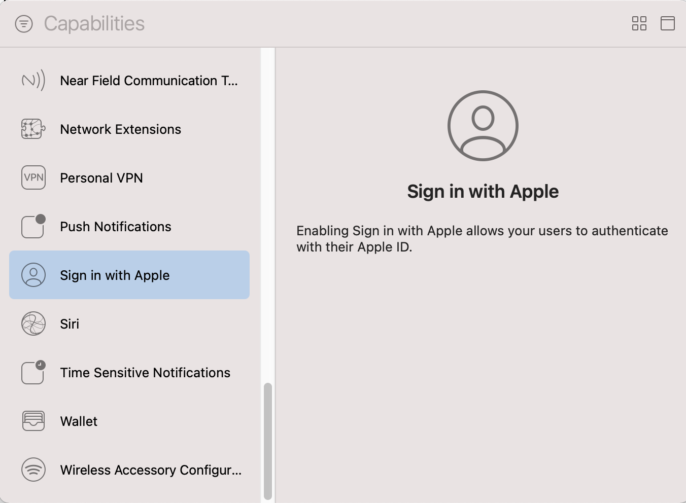Click the Personal VPN badge icon
686x503 pixels.
point(33,177)
